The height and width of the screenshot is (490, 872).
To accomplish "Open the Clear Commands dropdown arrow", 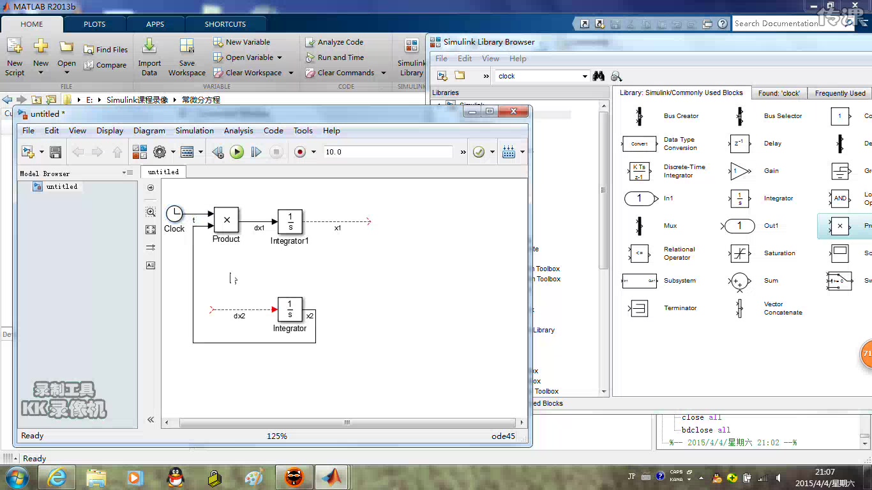I will (x=384, y=73).
